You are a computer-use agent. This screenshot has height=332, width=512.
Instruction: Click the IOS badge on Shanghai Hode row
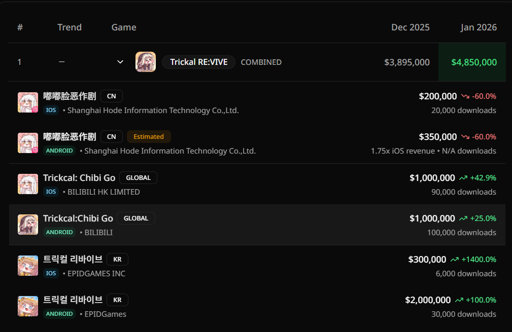tap(51, 110)
